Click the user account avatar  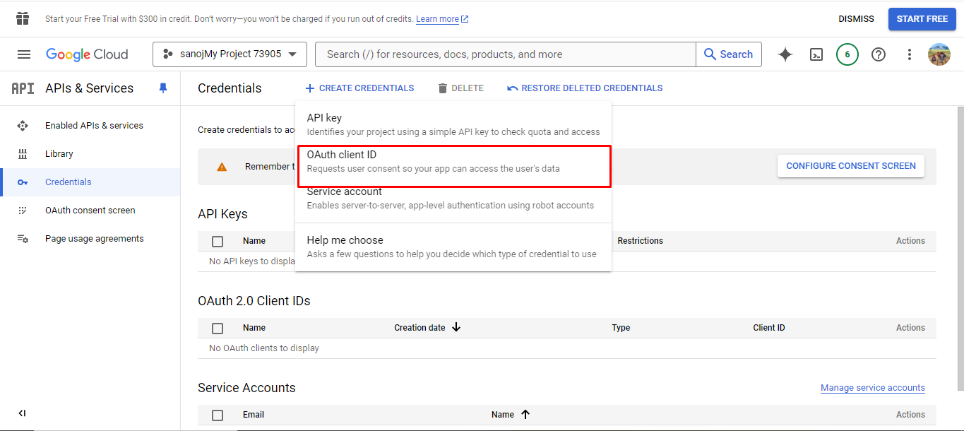[x=939, y=54]
